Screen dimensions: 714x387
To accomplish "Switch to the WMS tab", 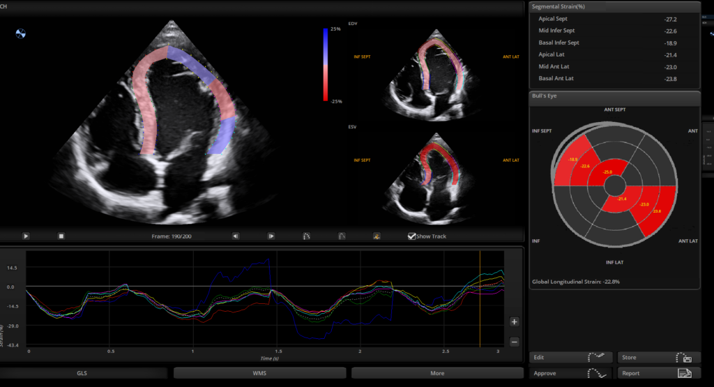I will click(x=259, y=373).
